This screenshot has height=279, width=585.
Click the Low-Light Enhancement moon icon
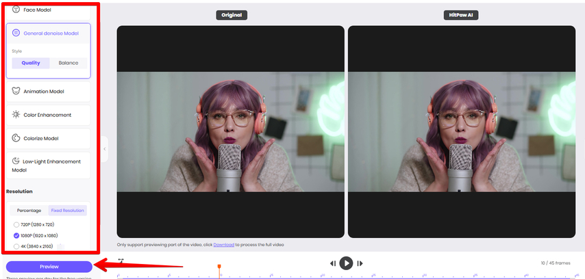[16, 161]
